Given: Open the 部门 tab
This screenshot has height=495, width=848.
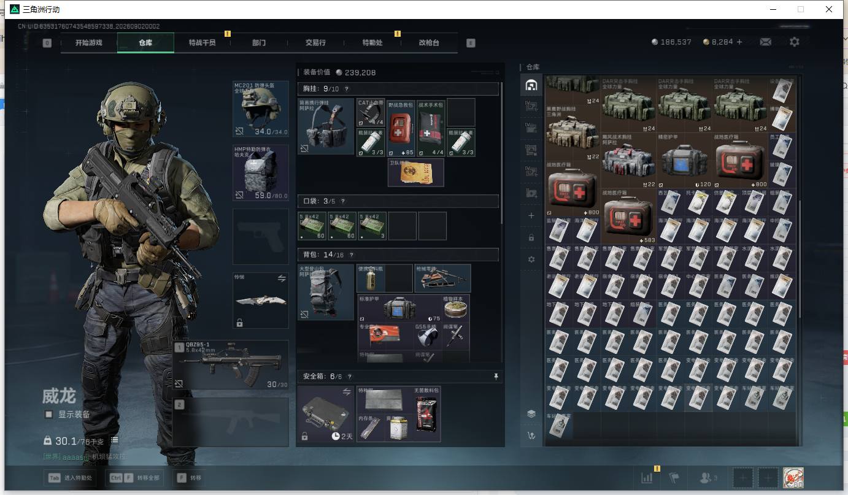Looking at the screenshot, I should click(x=259, y=43).
